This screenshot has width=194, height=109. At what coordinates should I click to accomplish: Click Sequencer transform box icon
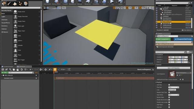coord(45,70)
